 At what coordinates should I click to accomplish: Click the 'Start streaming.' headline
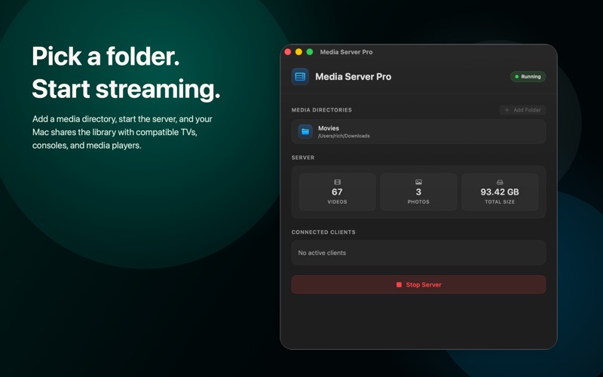[126, 89]
